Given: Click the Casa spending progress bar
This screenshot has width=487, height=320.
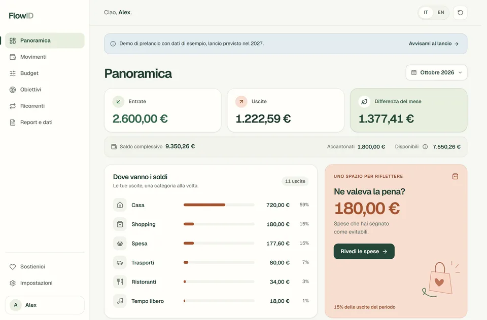Looking at the screenshot, I should 219,205.
